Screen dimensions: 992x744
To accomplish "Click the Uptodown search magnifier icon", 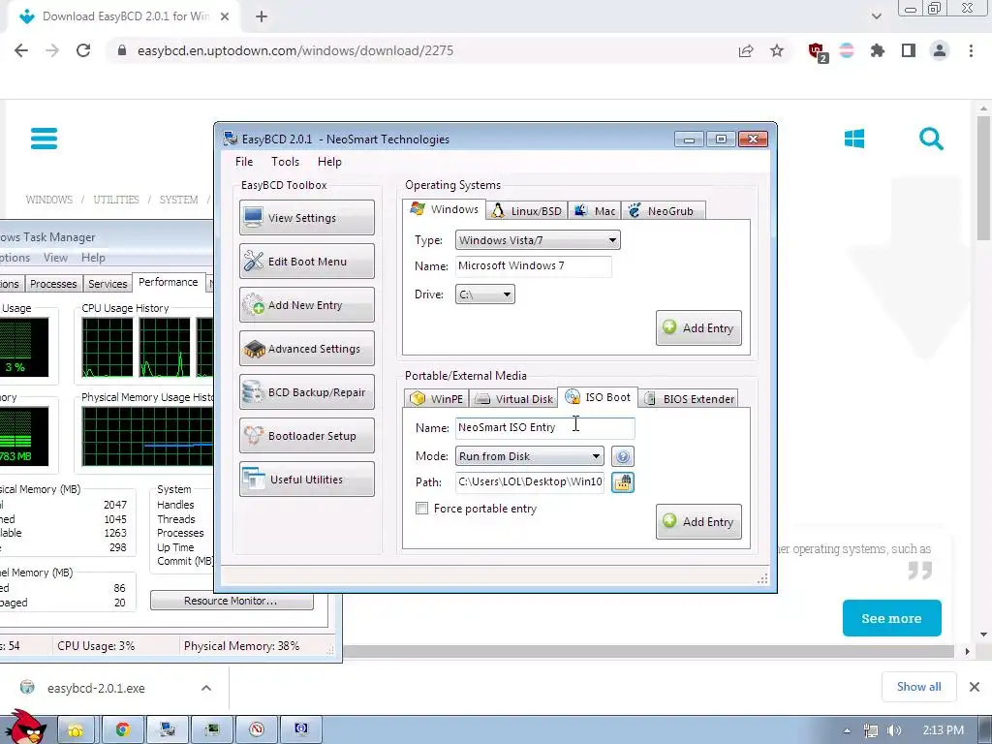I will click(931, 139).
